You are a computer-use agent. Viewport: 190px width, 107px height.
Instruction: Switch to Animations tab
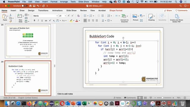[57, 11]
